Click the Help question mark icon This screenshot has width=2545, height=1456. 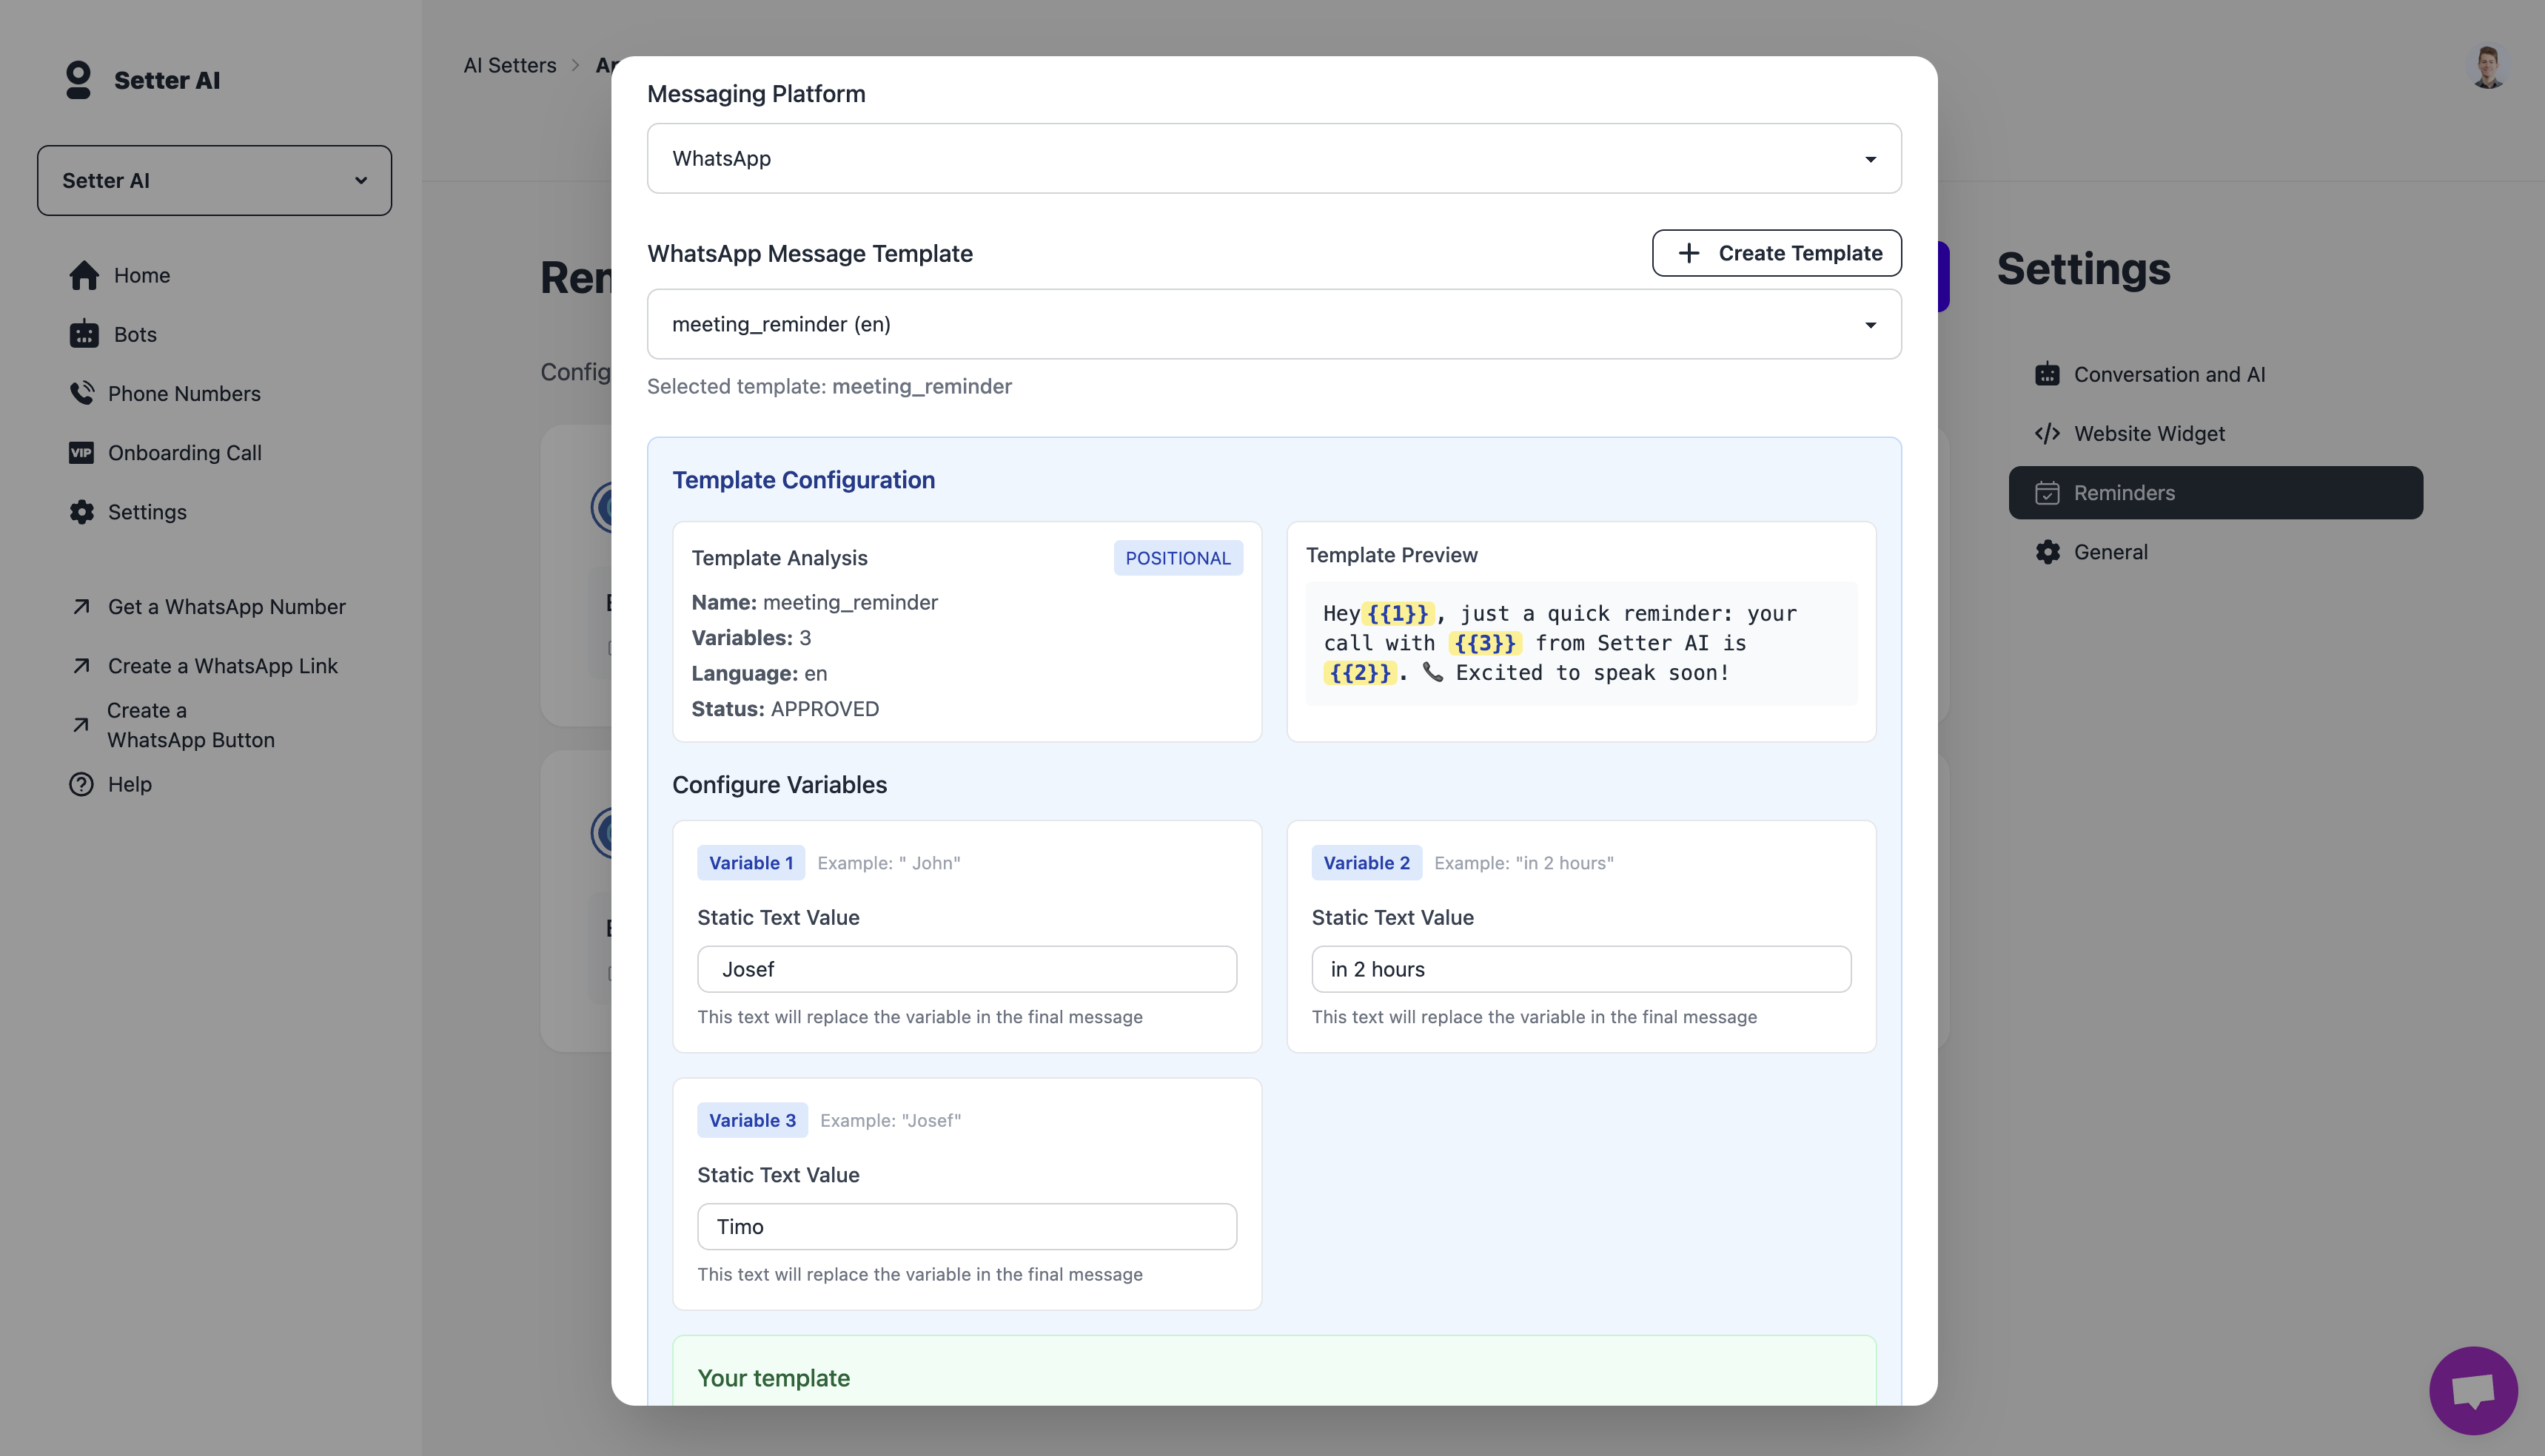81,784
